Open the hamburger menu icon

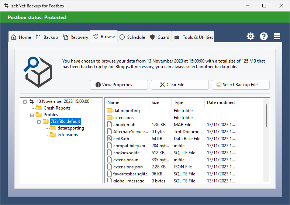[x=277, y=36]
